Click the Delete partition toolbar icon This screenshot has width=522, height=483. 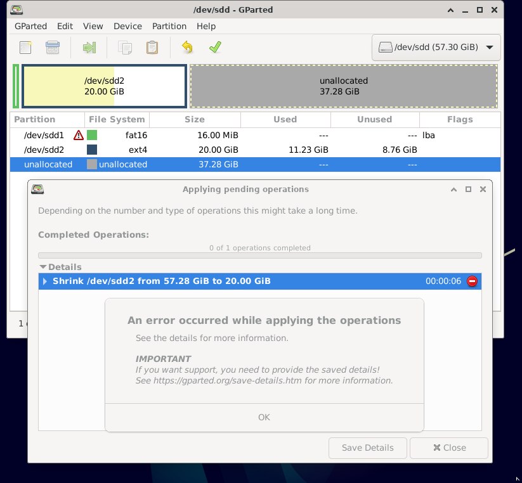tap(53, 48)
